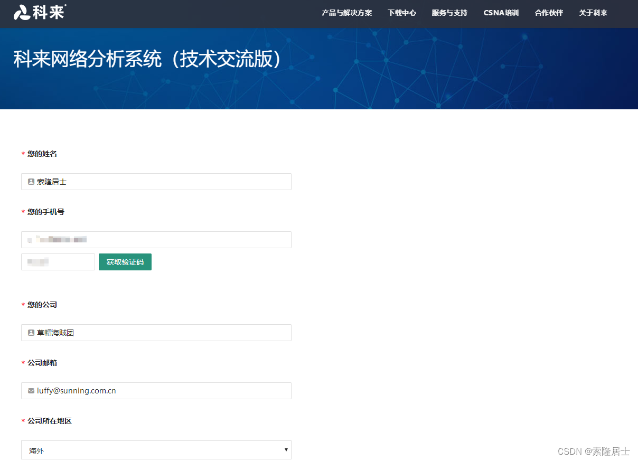Click person icon in company field

click(31, 333)
